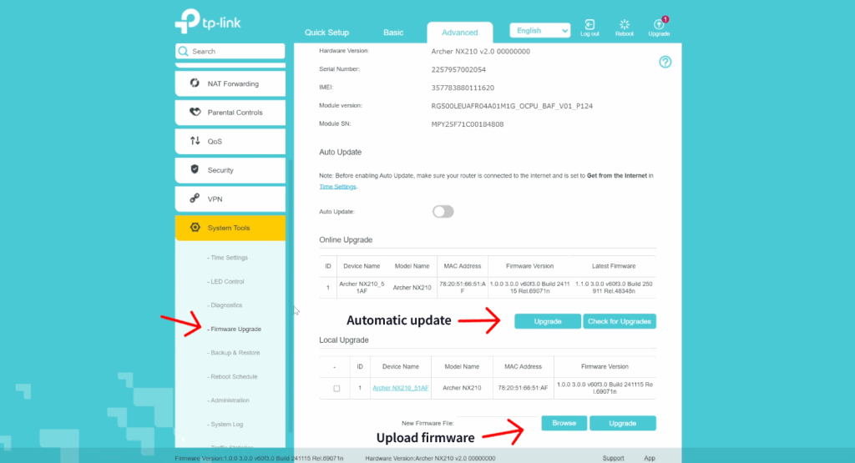Click the tp-link logo
The height and width of the screenshot is (463, 855).
pyautogui.click(x=208, y=21)
